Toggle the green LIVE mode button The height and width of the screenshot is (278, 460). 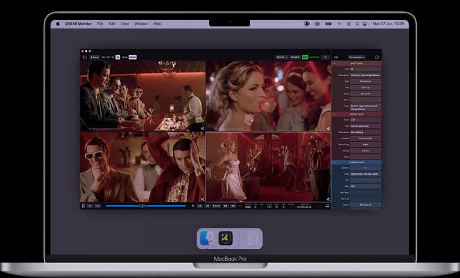pos(305,57)
